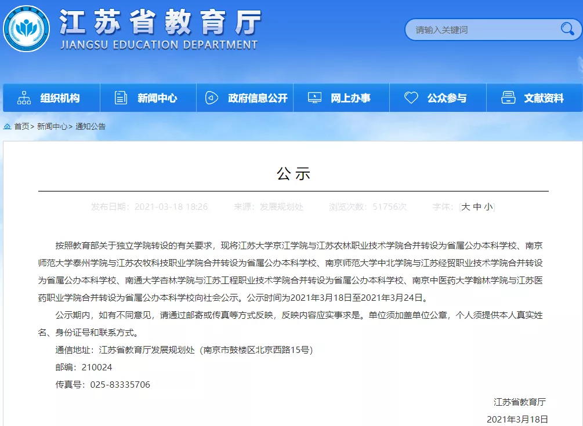Click the 公众参与 heart icon

pos(411,97)
